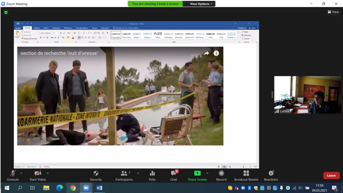
Task: Toggle the paragraph marks (¶) button
Action: pyautogui.click(x=108, y=33)
